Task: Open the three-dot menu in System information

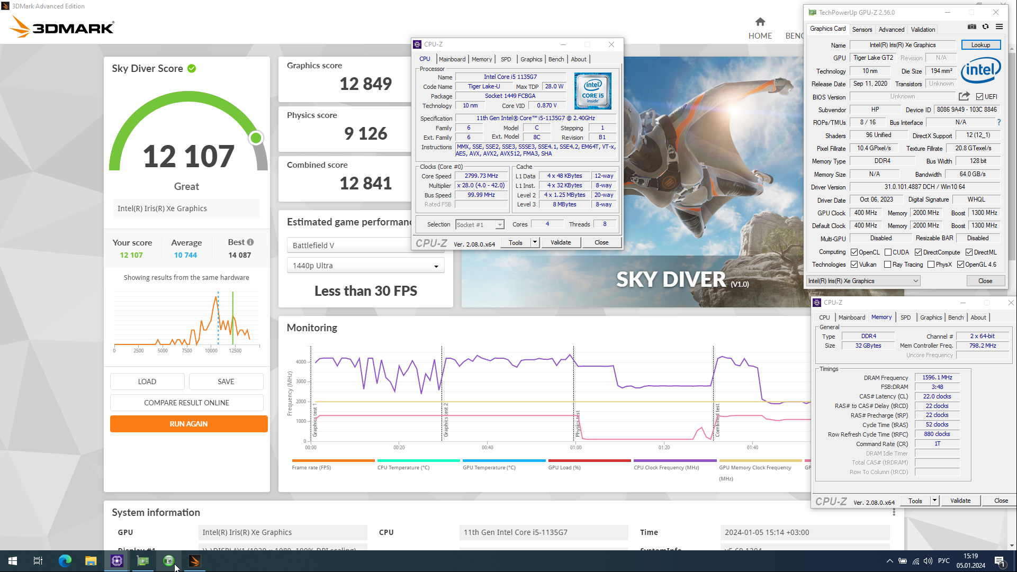Action: click(x=894, y=512)
